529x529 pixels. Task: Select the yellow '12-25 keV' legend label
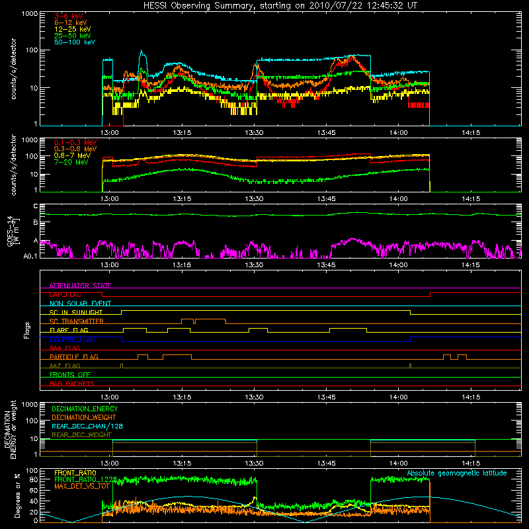(73, 29)
